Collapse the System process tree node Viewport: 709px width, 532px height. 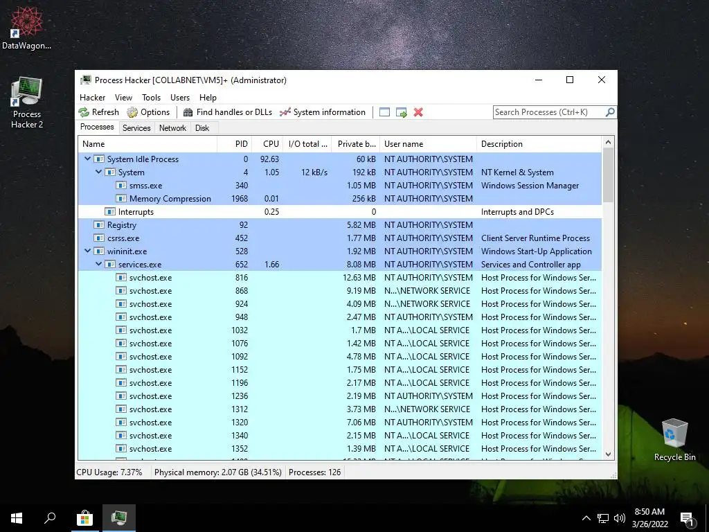[x=98, y=172]
